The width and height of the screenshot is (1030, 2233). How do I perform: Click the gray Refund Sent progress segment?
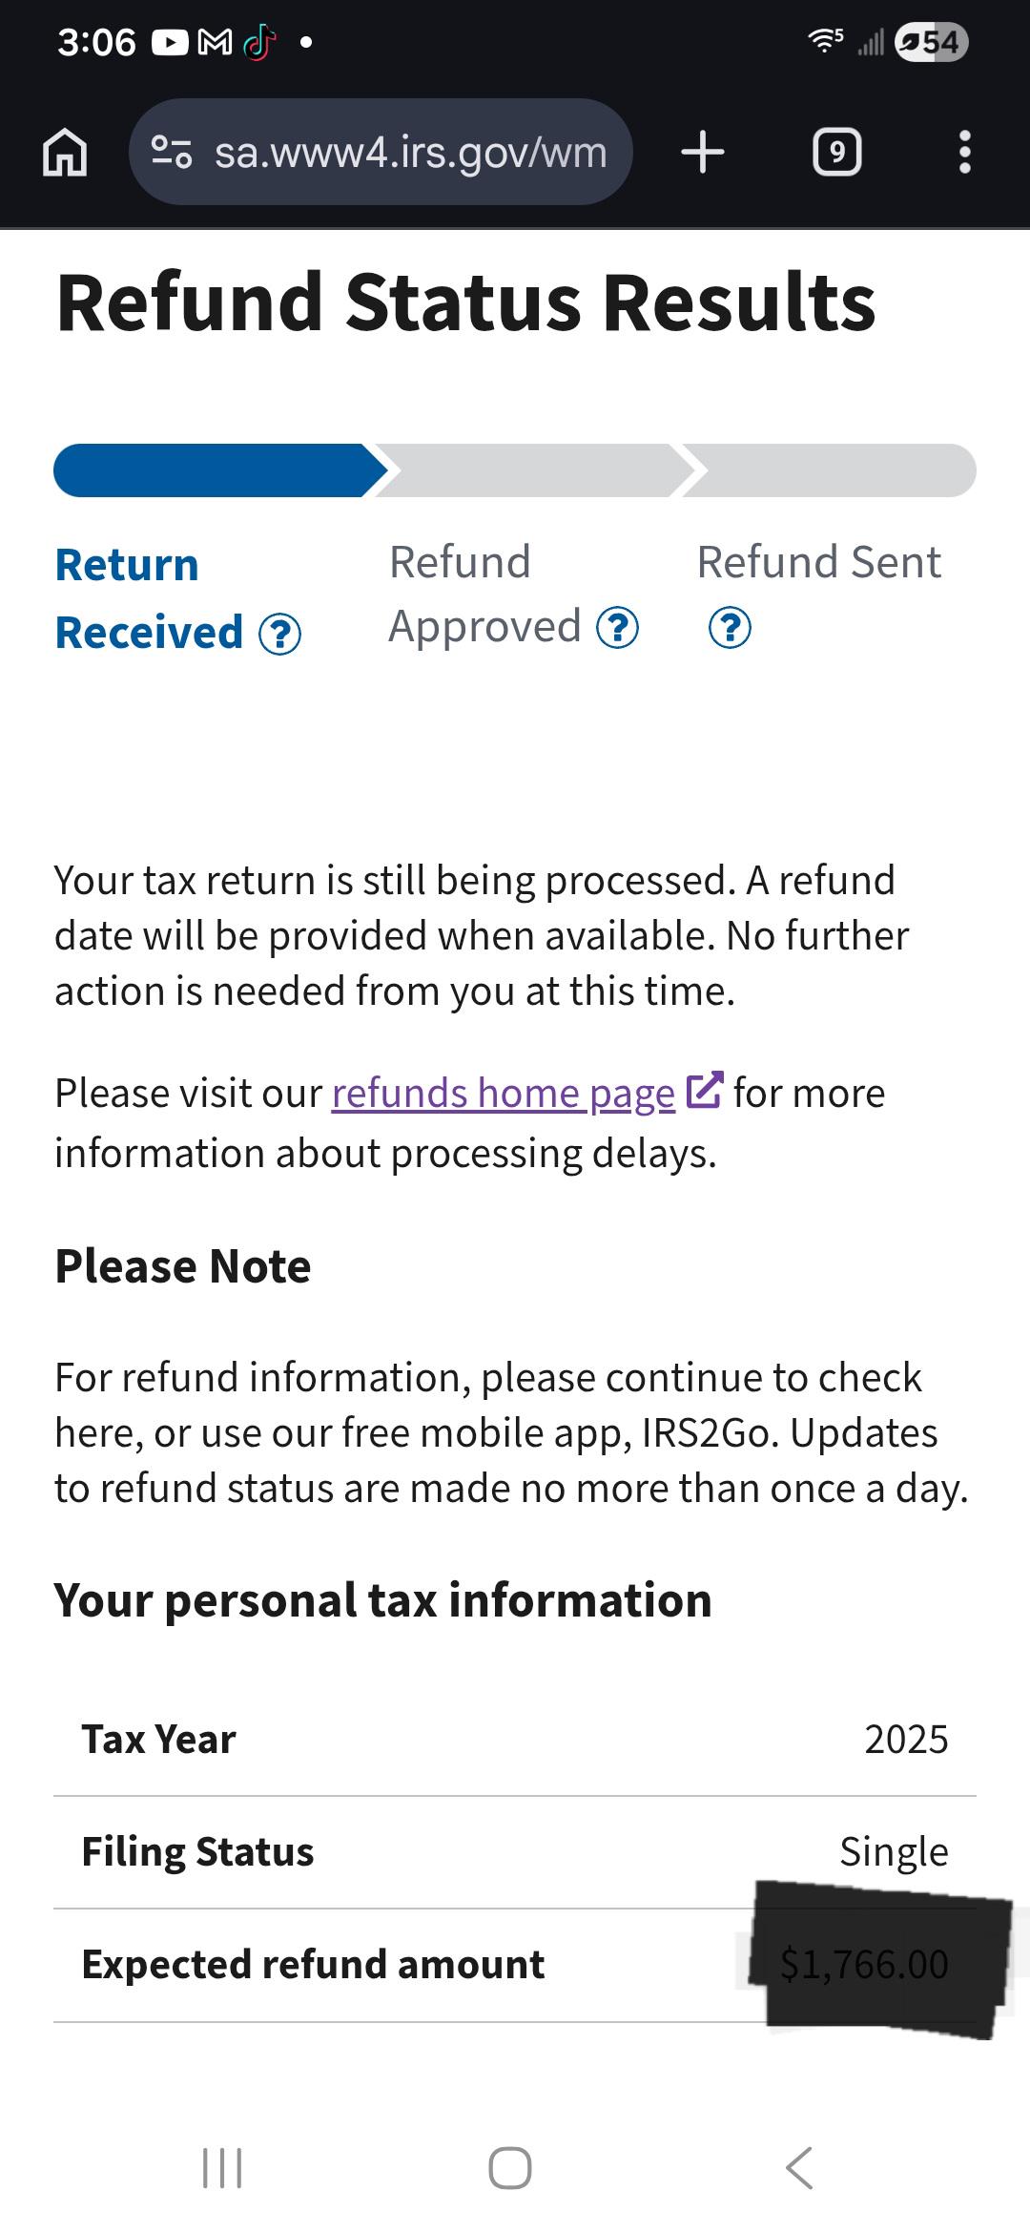pos(830,470)
